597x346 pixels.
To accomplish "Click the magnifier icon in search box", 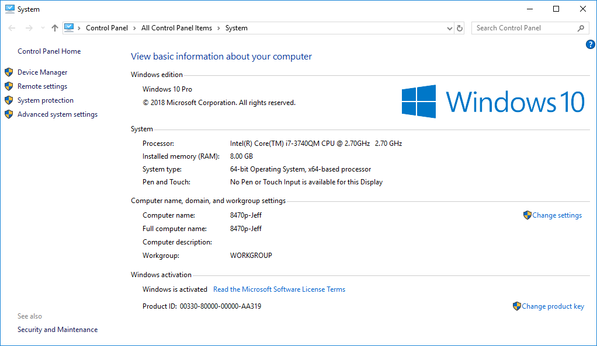I will point(581,28).
